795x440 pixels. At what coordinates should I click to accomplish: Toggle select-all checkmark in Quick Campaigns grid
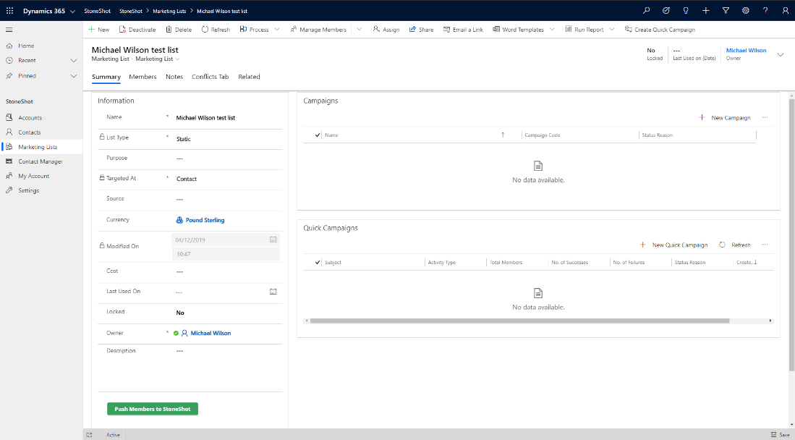pyautogui.click(x=318, y=263)
